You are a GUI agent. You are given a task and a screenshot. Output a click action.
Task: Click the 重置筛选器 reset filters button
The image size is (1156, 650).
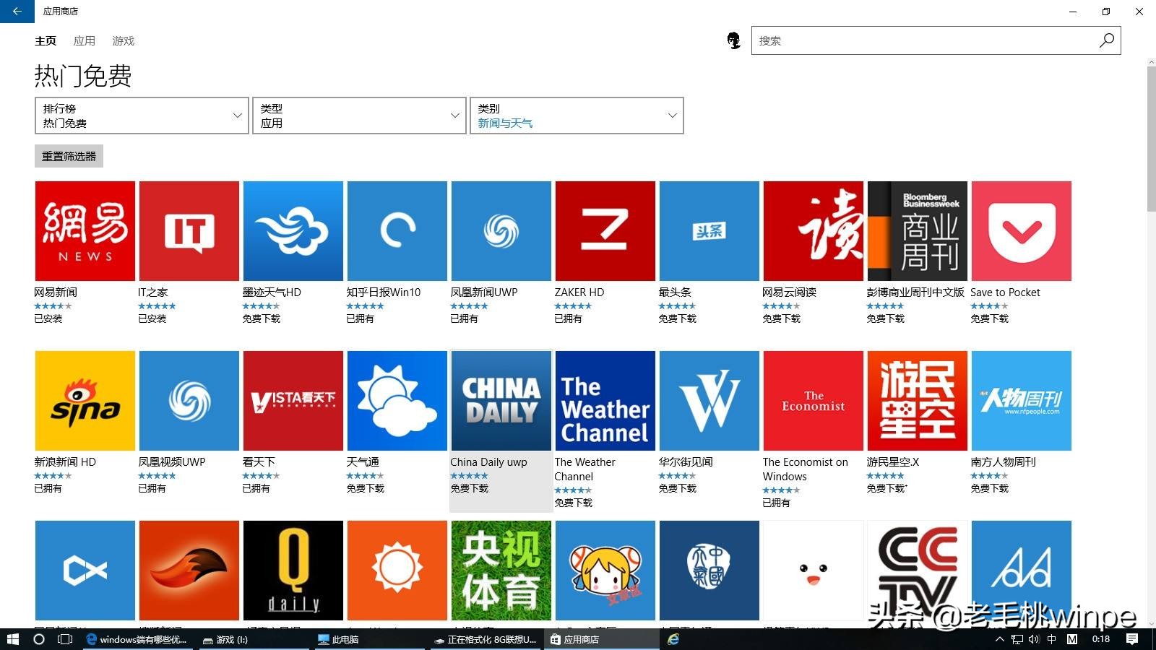pos(69,155)
